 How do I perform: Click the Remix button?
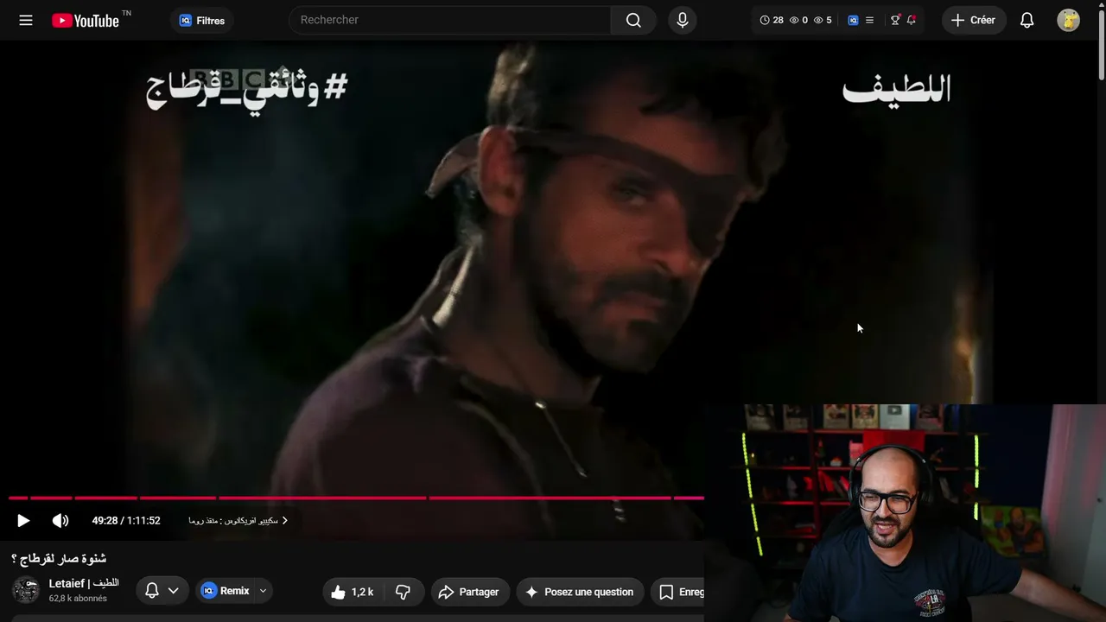(226, 591)
